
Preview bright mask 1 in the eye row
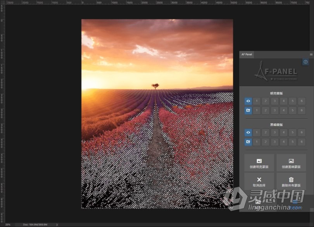pyautogui.click(x=257, y=101)
